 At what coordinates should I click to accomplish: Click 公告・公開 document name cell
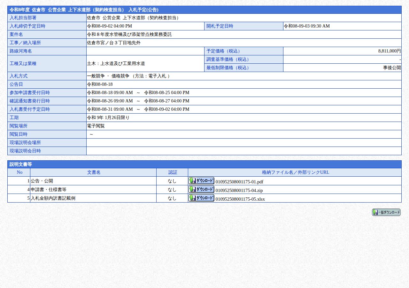[x=93, y=181]
